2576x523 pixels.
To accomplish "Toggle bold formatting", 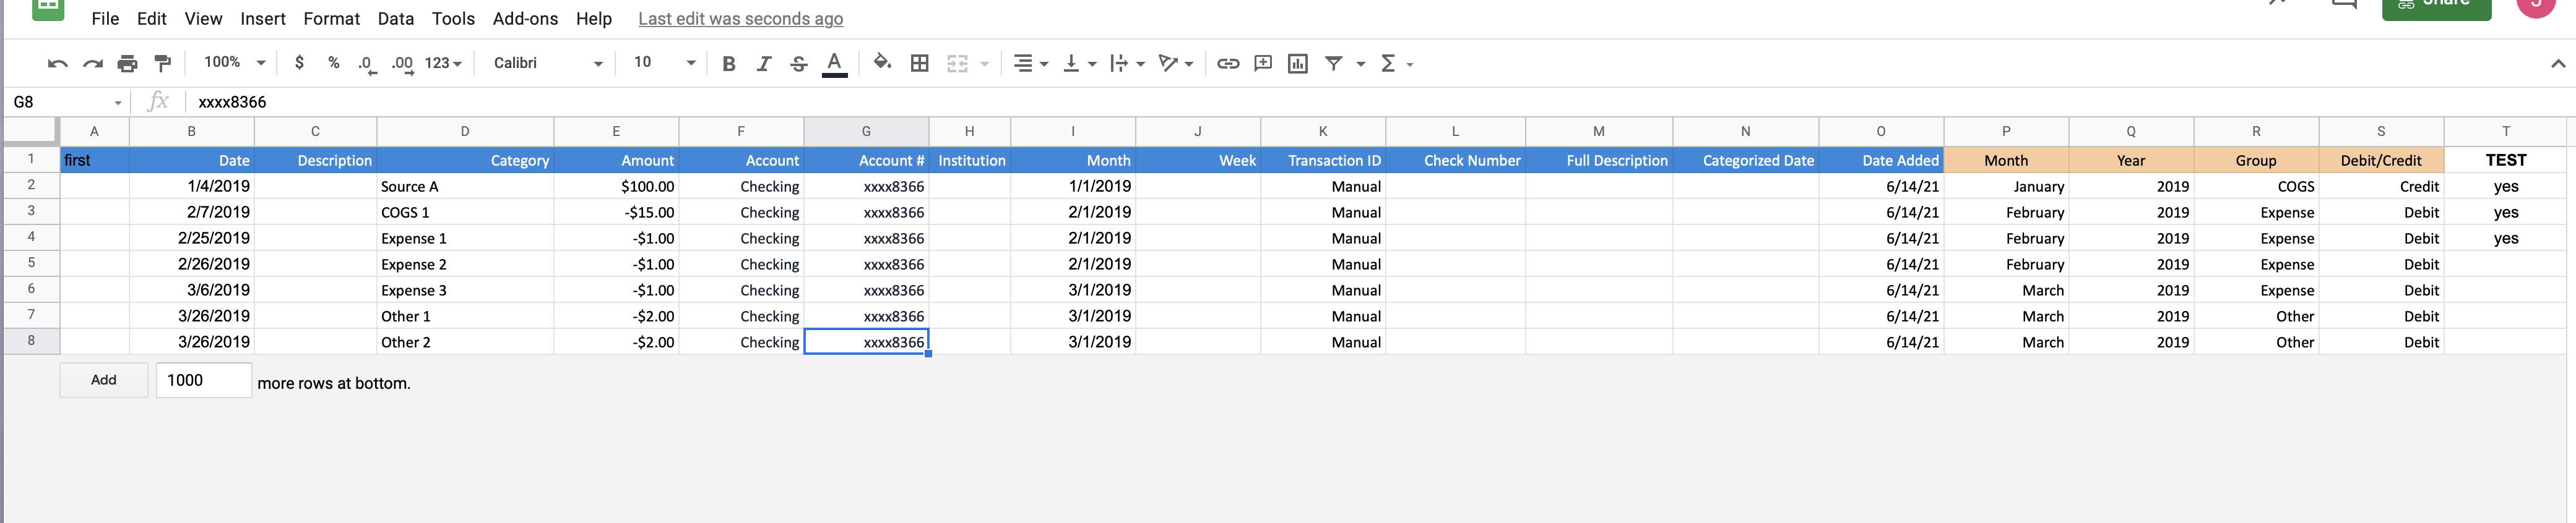I will pos(728,64).
